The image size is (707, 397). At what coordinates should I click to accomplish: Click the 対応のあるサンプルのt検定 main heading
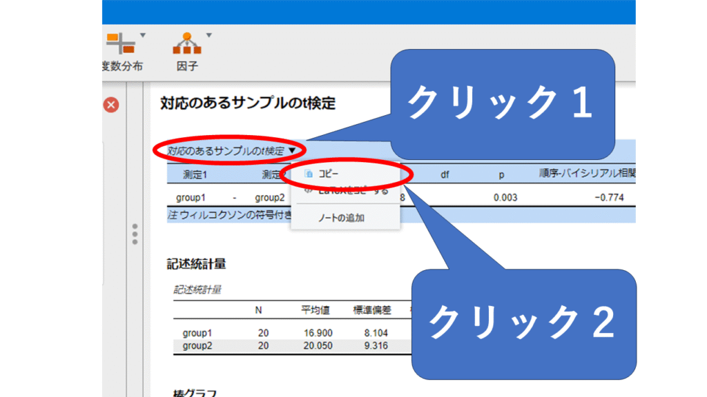click(x=247, y=104)
